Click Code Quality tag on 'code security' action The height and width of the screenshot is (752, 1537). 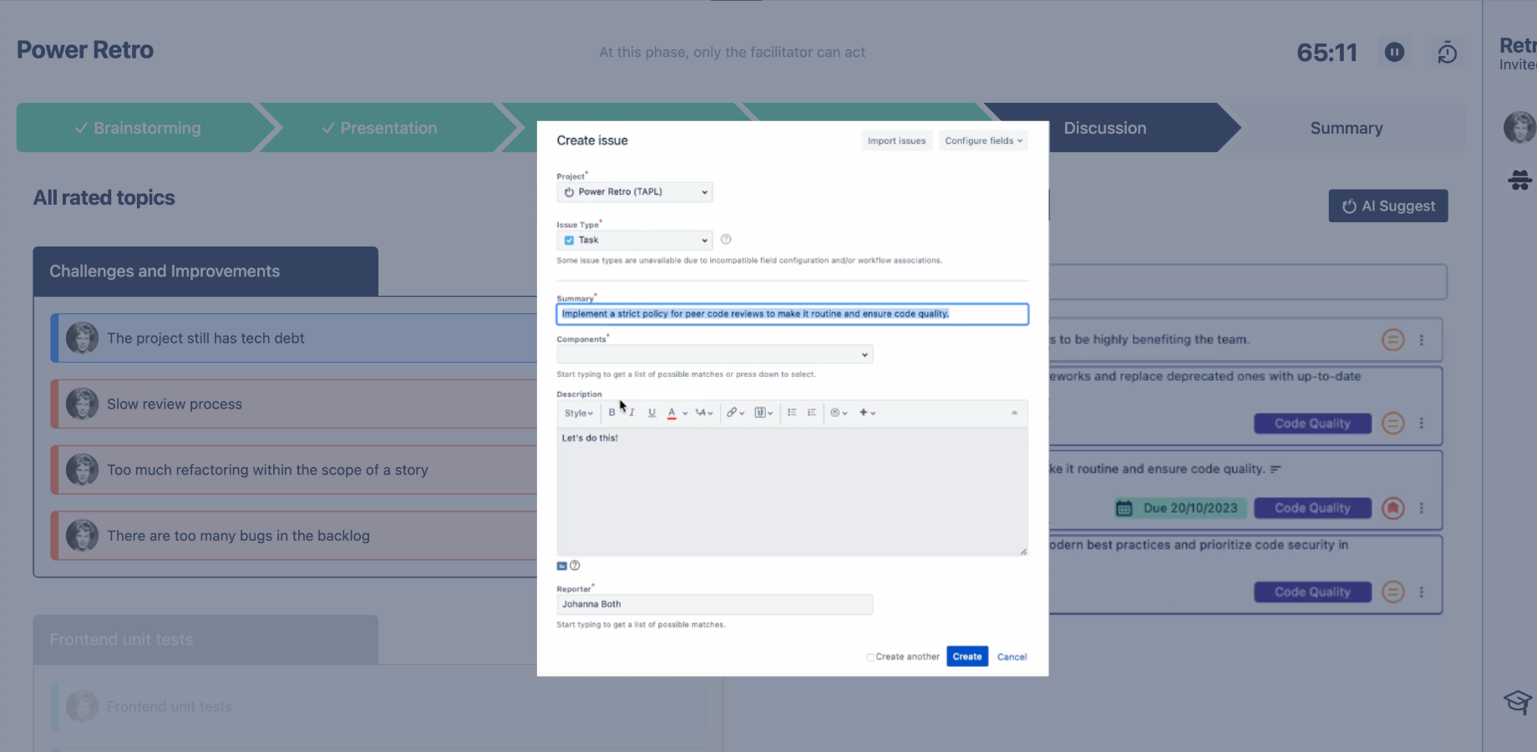[1312, 592]
